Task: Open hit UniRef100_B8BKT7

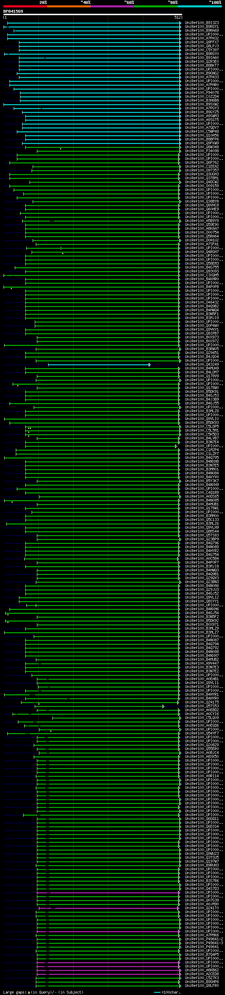Action: (x=202, y=65)
